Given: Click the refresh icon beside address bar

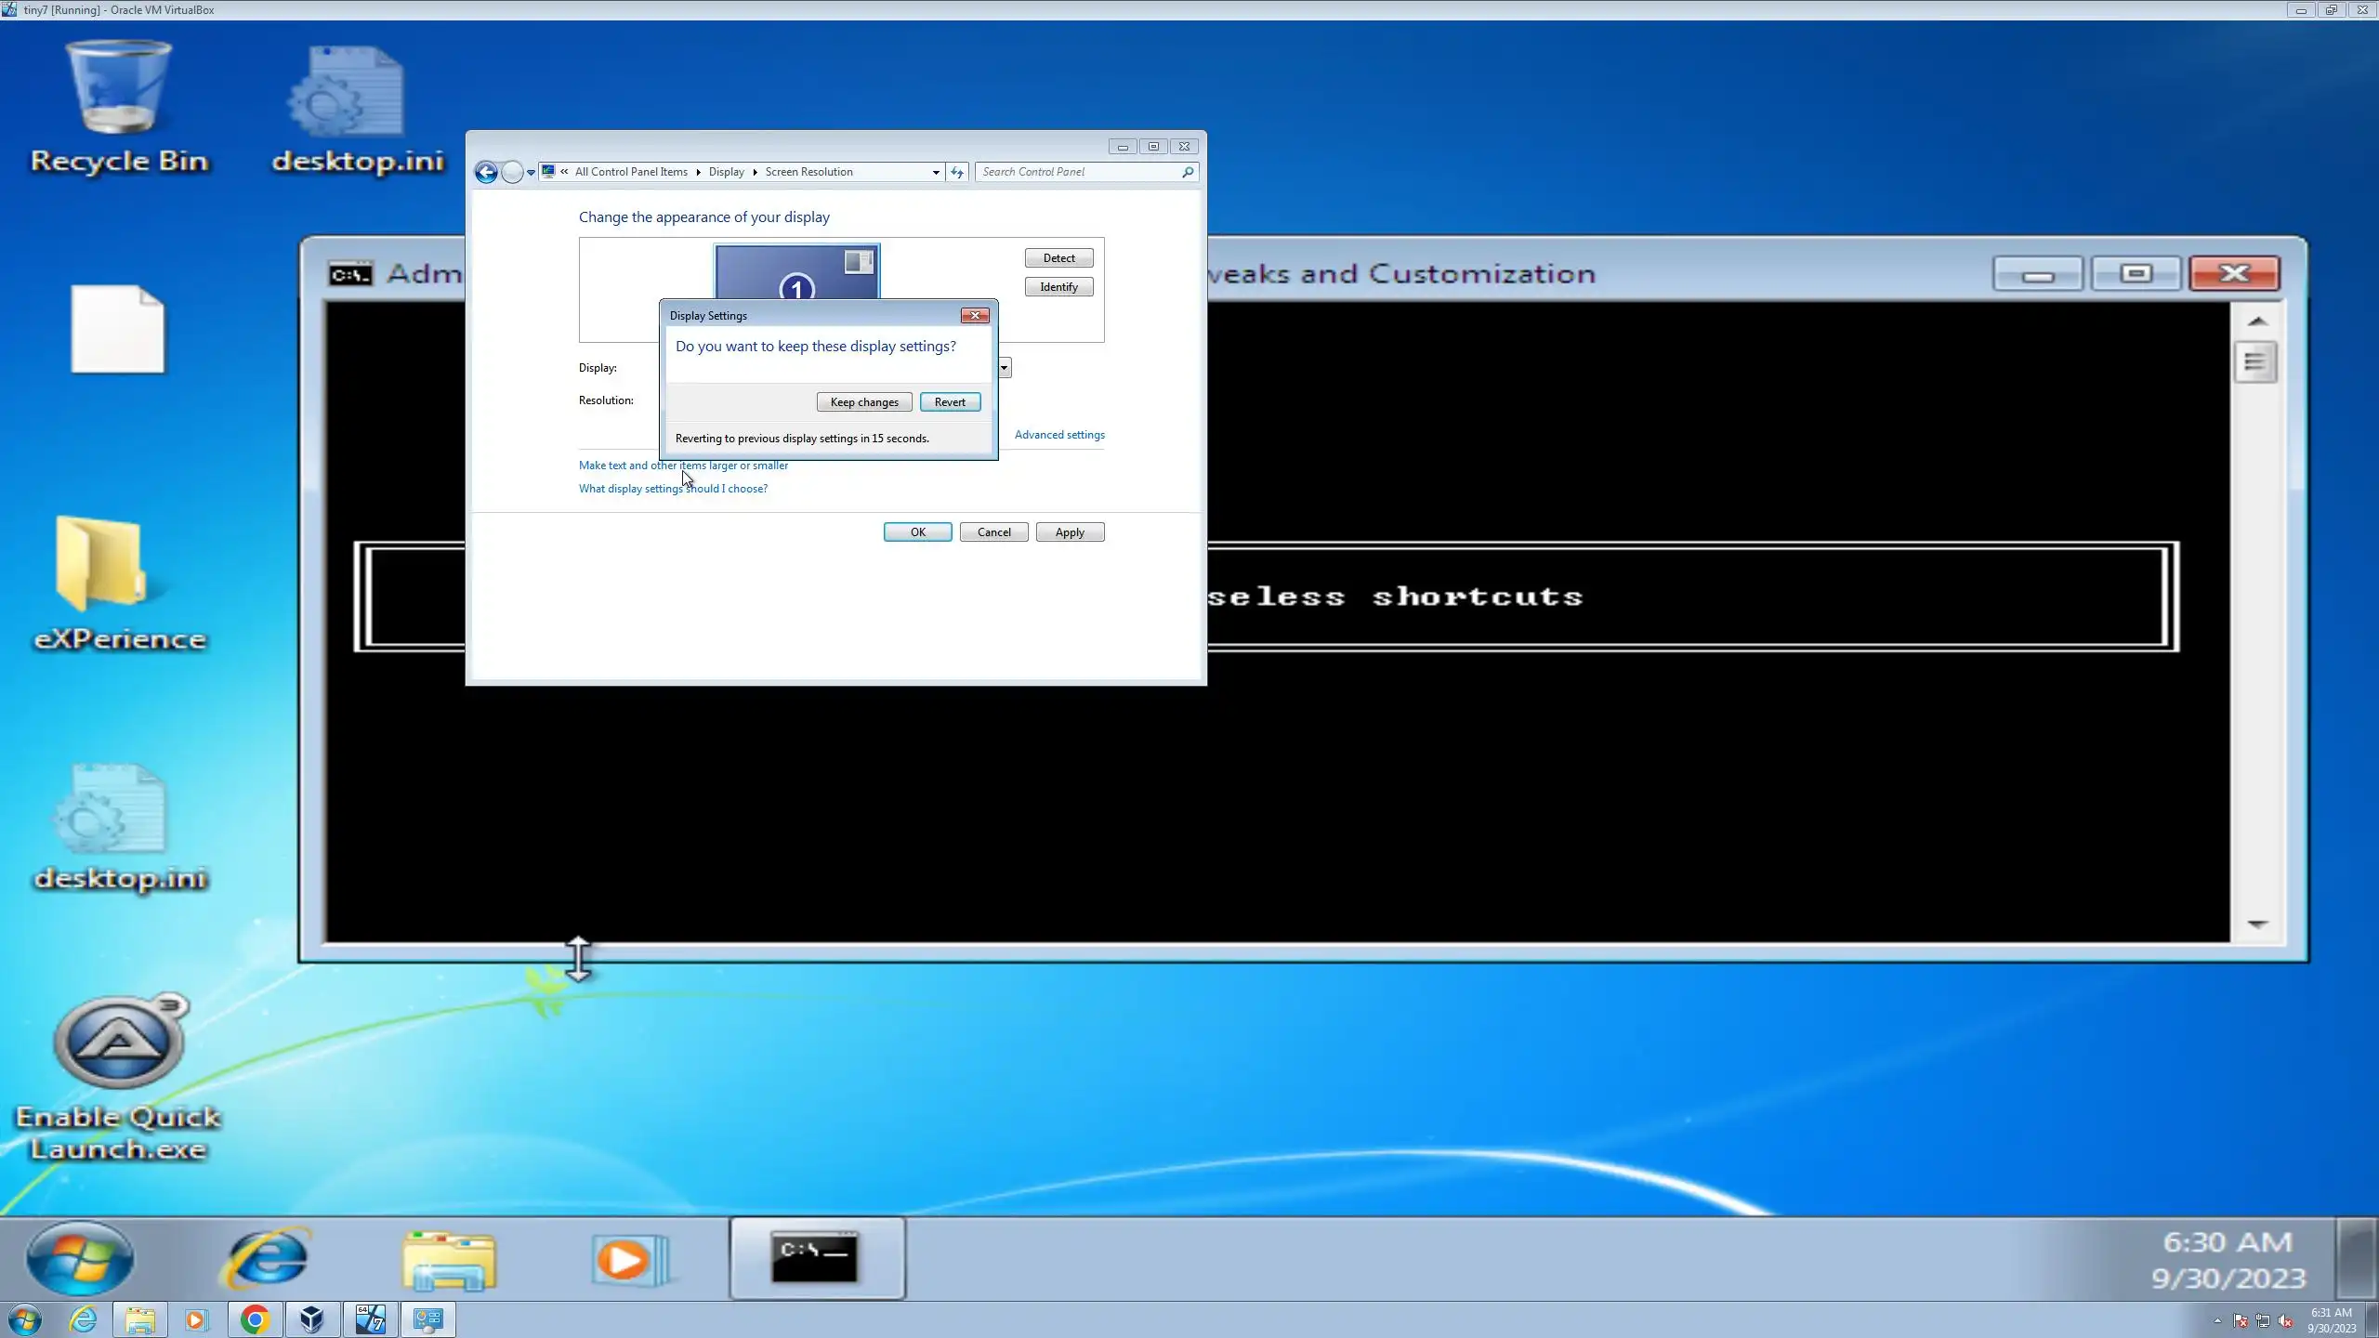Looking at the screenshot, I should click(x=956, y=172).
